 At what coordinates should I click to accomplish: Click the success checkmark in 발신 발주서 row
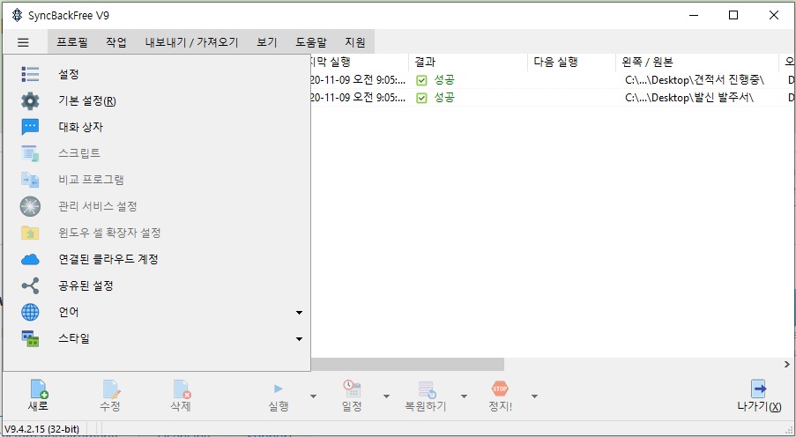pos(421,98)
